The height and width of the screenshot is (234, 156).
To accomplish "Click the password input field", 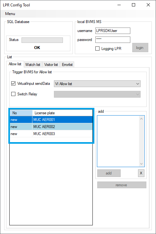I will (113, 40).
